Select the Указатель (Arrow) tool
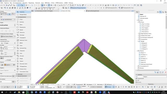The width and height of the screenshot is (167, 94). pos(23,12)
